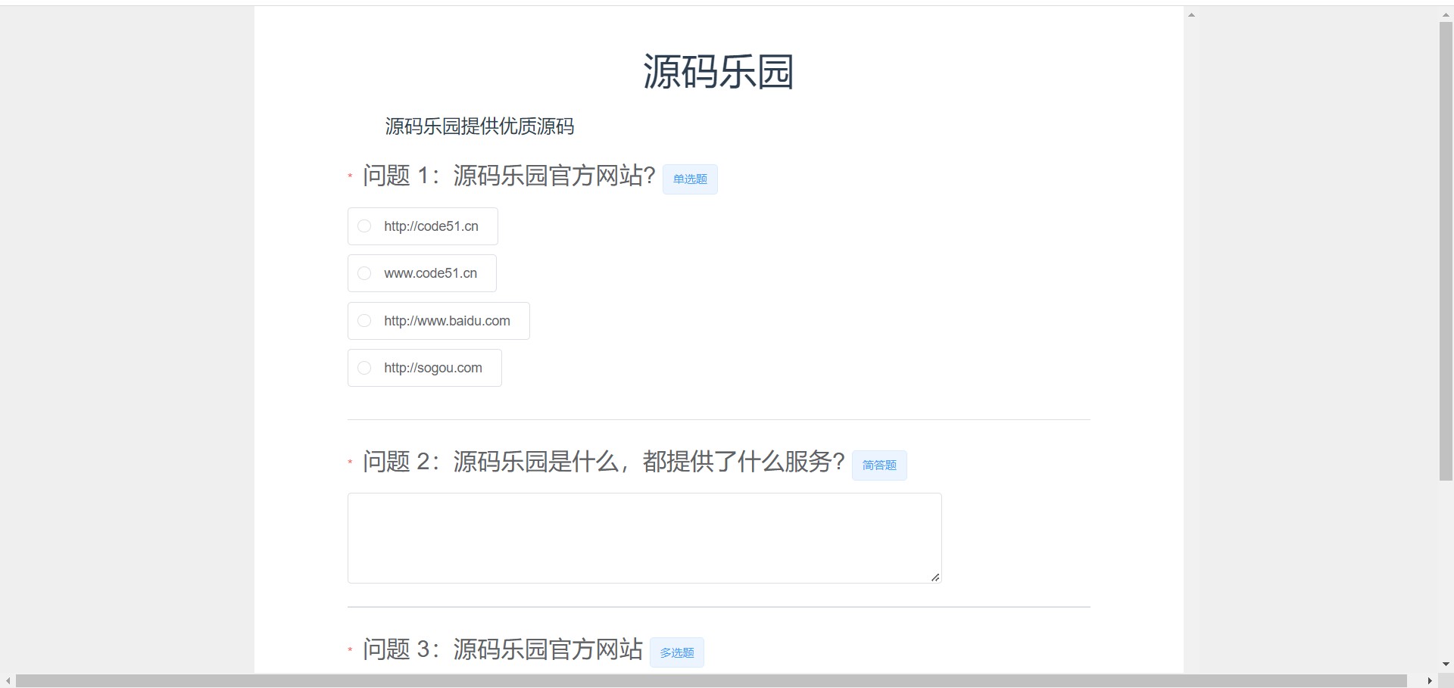Pick the http://www.baidu.com radio option

[438, 321]
